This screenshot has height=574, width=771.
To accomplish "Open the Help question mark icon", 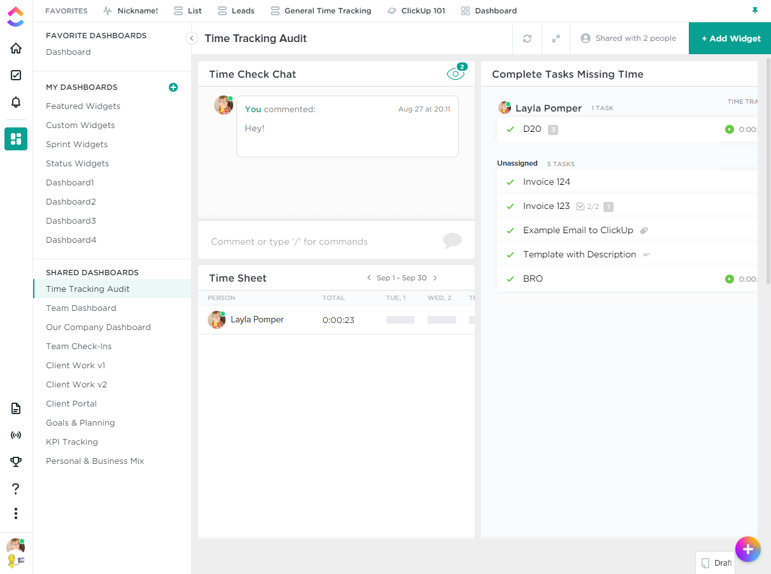I will (x=16, y=489).
